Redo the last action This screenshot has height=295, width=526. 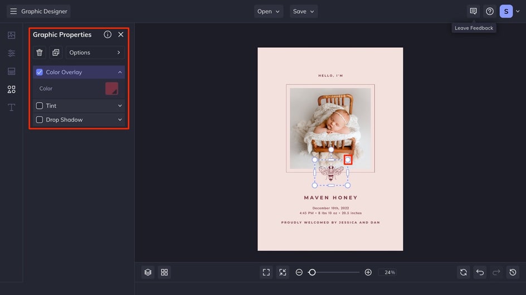coord(496,272)
